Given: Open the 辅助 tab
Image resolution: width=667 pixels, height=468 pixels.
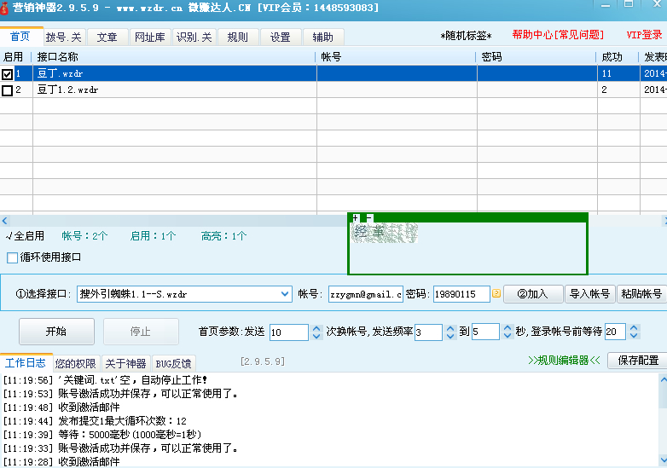Looking at the screenshot, I should [323, 38].
